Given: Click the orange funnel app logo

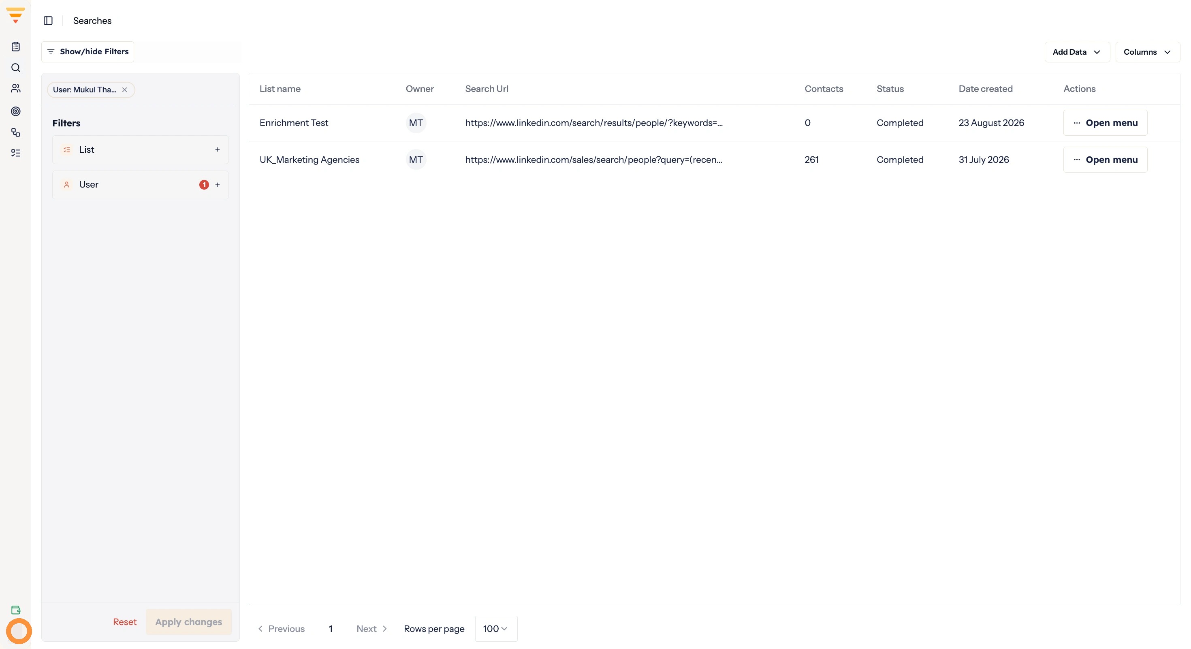Looking at the screenshot, I should (x=15, y=15).
